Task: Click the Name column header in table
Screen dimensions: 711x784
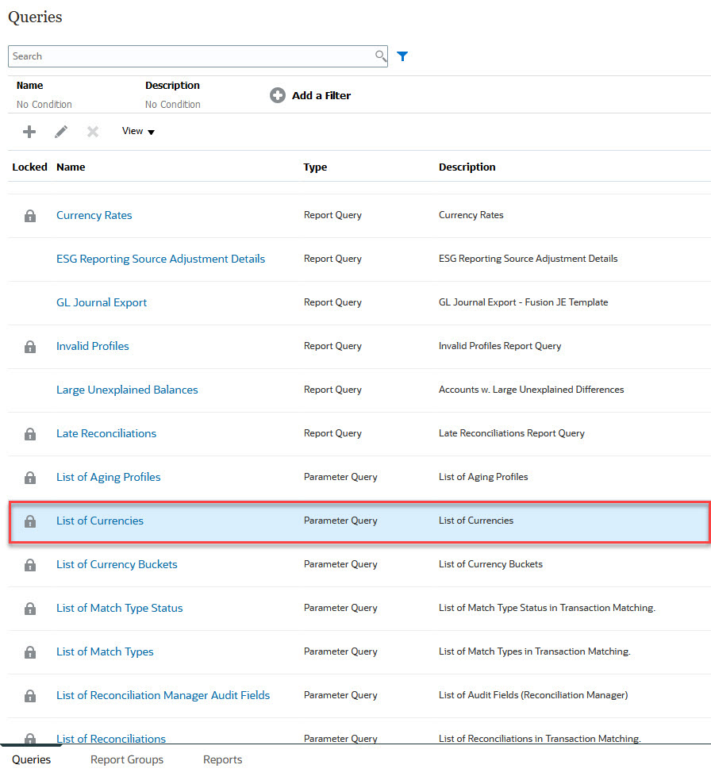Action: pyautogui.click(x=71, y=167)
